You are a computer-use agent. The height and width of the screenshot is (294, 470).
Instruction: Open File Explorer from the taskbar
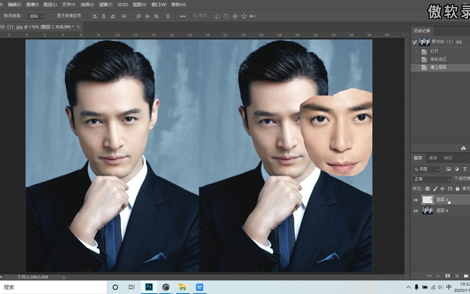[183, 287]
